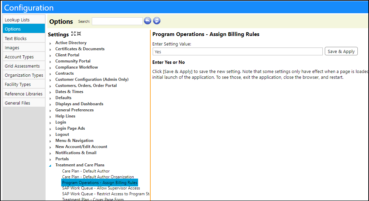The image size is (369, 201).
Task: Go to Account Types
Action: tap(24, 57)
